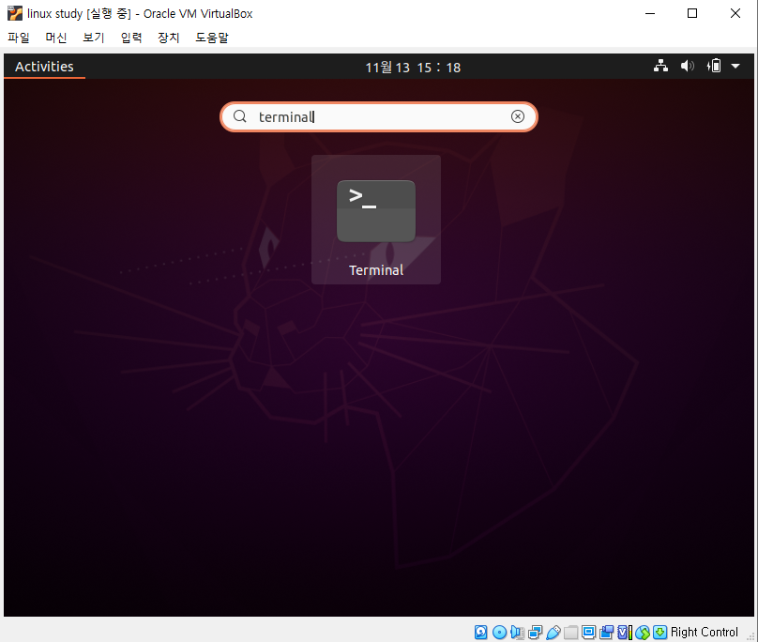Click the audio status icon in VirtualBox bar
758x642 pixels.
point(517,632)
